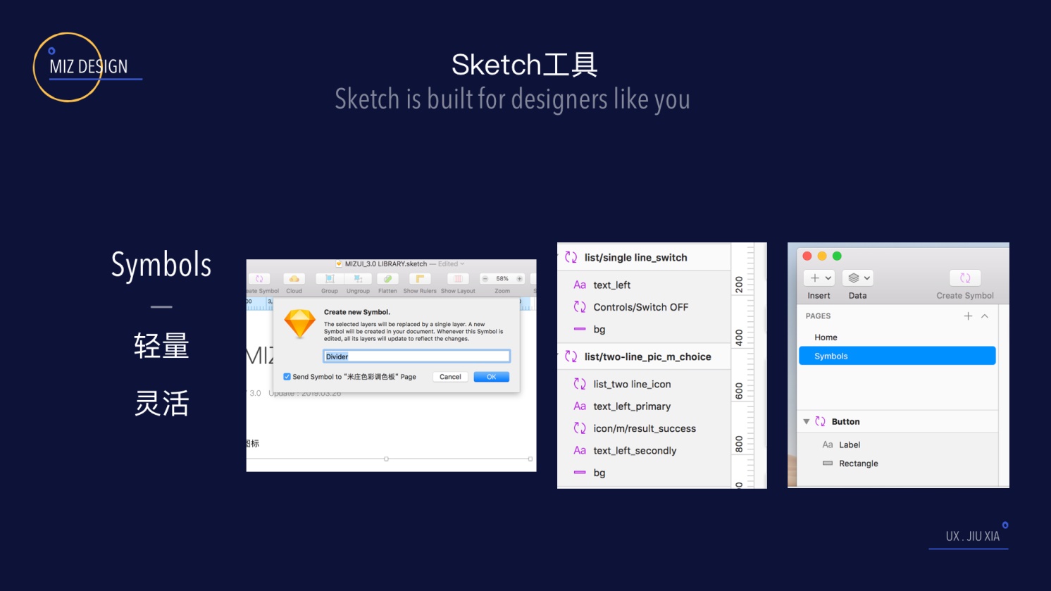The image size is (1051, 591).
Task: Click the Show Rulers toolbar icon
Action: click(x=420, y=279)
